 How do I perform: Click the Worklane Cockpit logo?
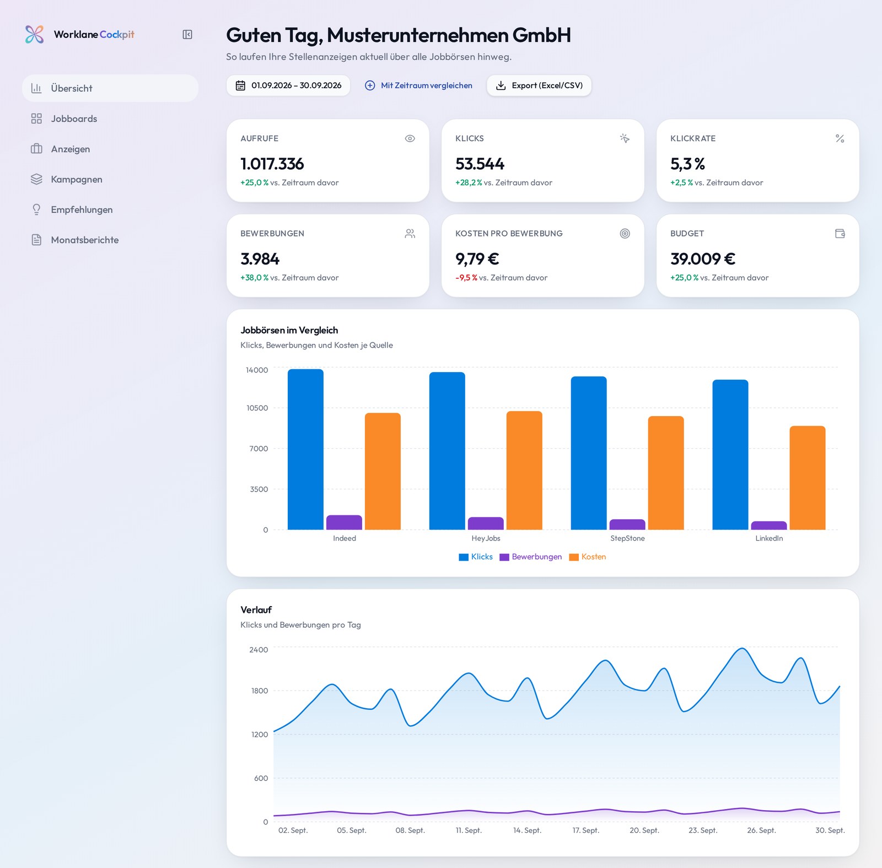(79, 34)
